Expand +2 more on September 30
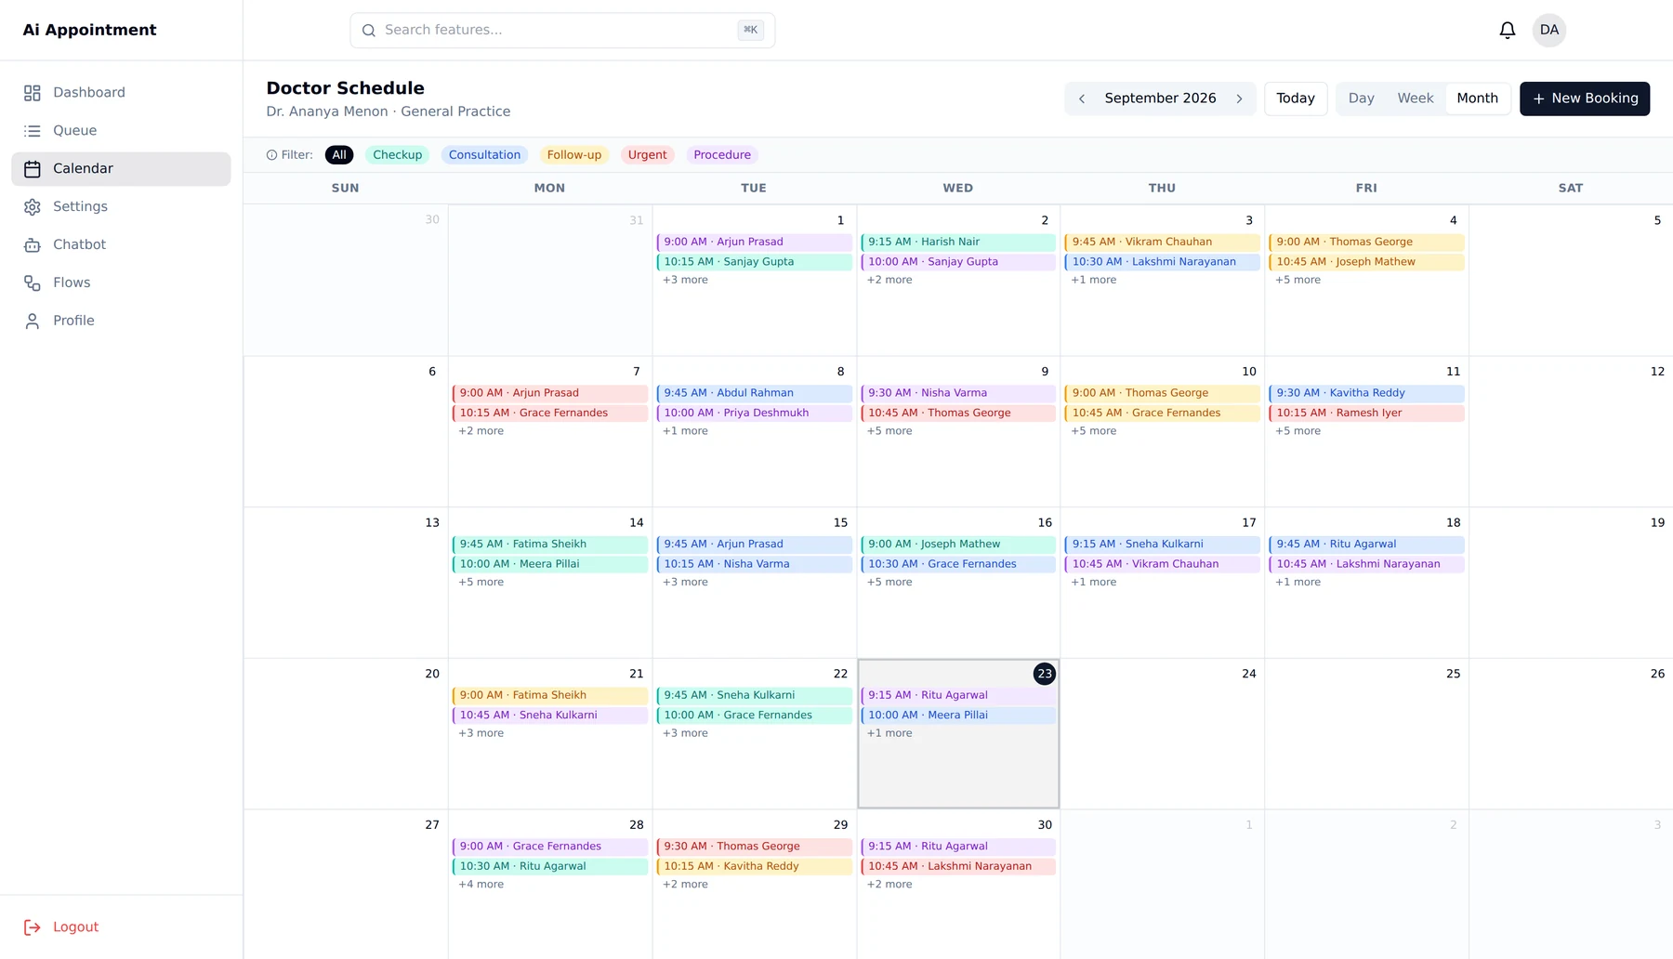This screenshot has height=959, width=1673. click(x=889, y=885)
